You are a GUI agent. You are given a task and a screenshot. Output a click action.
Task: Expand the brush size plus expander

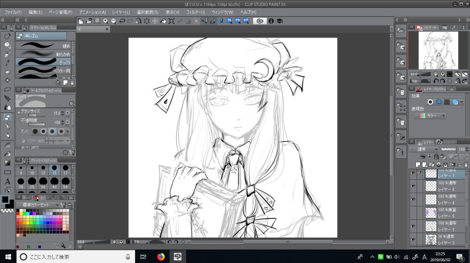(x=19, y=112)
